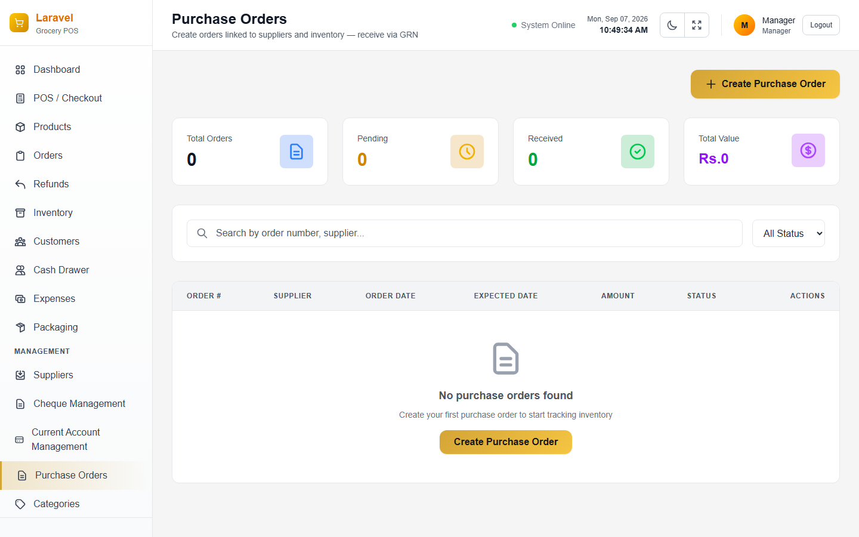Click the STATUS column header
This screenshot has width=859, height=537.
pyautogui.click(x=702, y=296)
